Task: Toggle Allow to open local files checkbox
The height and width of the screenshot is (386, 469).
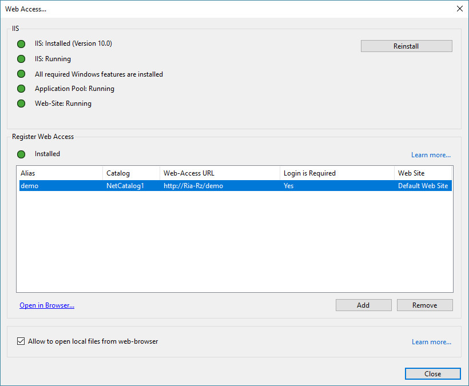Action: [x=22, y=341]
